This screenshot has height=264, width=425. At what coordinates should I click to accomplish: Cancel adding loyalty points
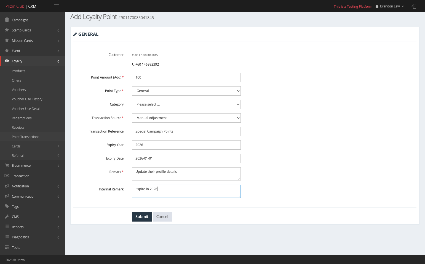coord(162,217)
